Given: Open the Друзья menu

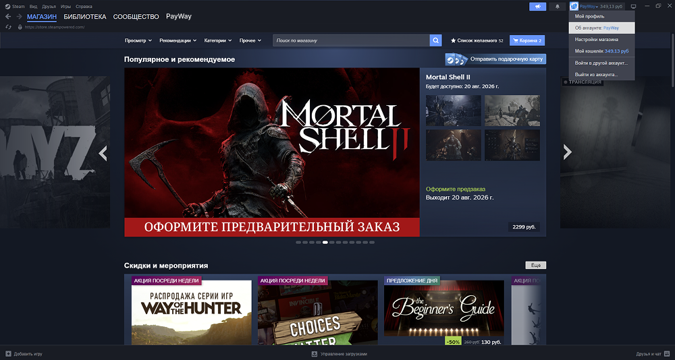Looking at the screenshot, I should point(49,7).
